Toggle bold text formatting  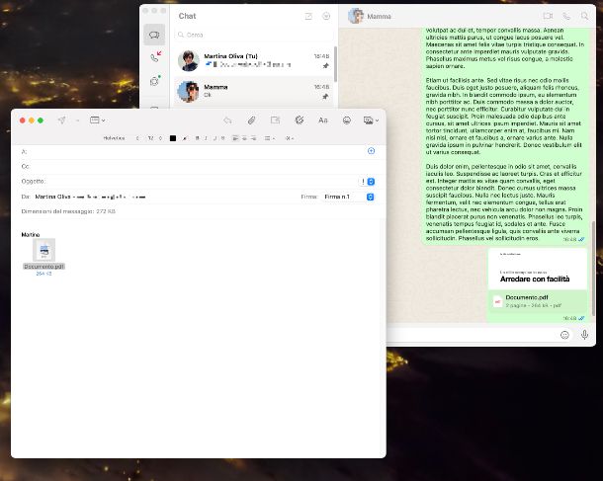[197, 138]
